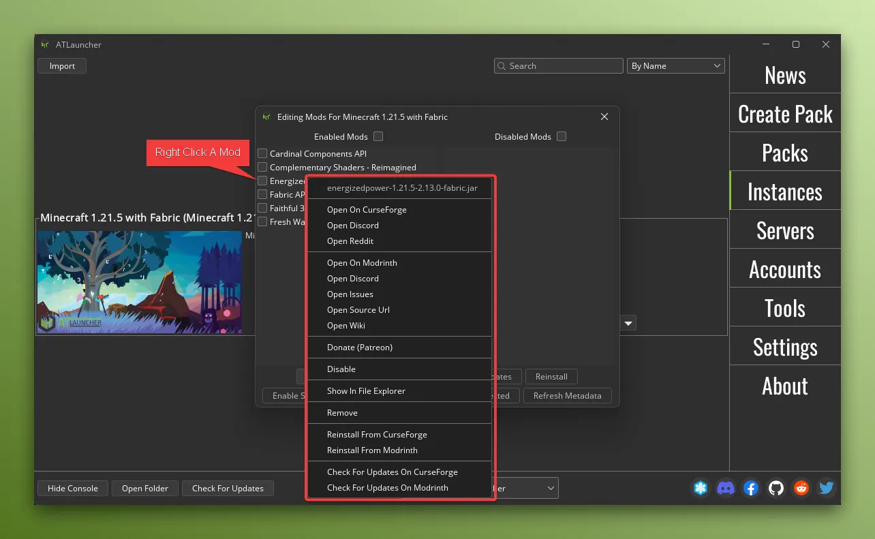Screen dimensions: 875x539
Task: Click the Reddit icon in bottom bar
Action: (x=801, y=488)
